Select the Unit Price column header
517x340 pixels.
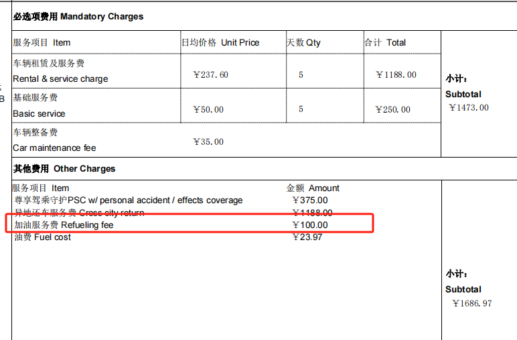pyautogui.click(x=220, y=42)
